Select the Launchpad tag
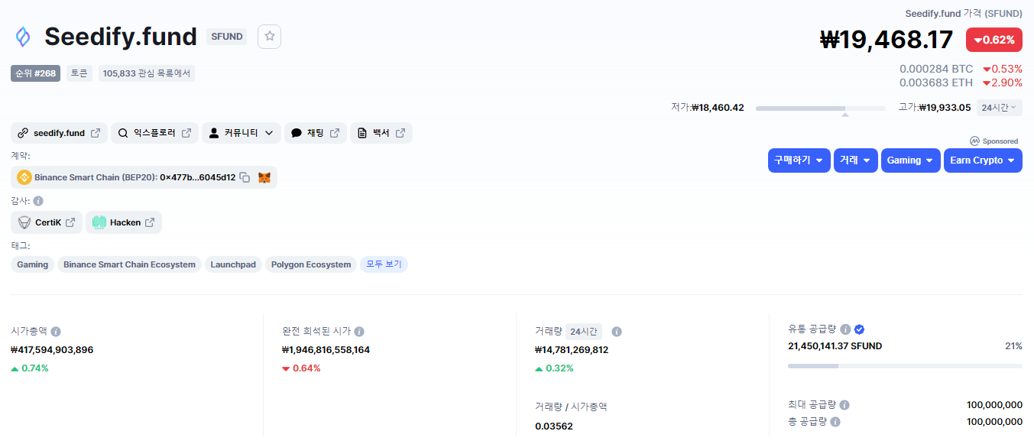 tap(233, 264)
